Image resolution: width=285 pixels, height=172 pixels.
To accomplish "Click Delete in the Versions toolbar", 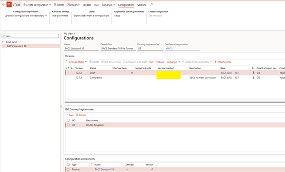I will pyautogui.click(x=94, y=62).
